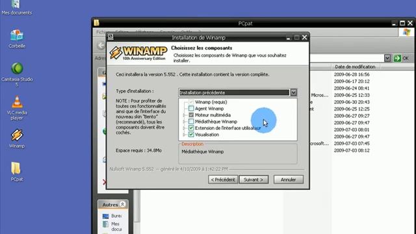This screenshot has width=416, height=234.
Task: Click date 2009-06-17 20:12 entry
Action: pos(352,81)
